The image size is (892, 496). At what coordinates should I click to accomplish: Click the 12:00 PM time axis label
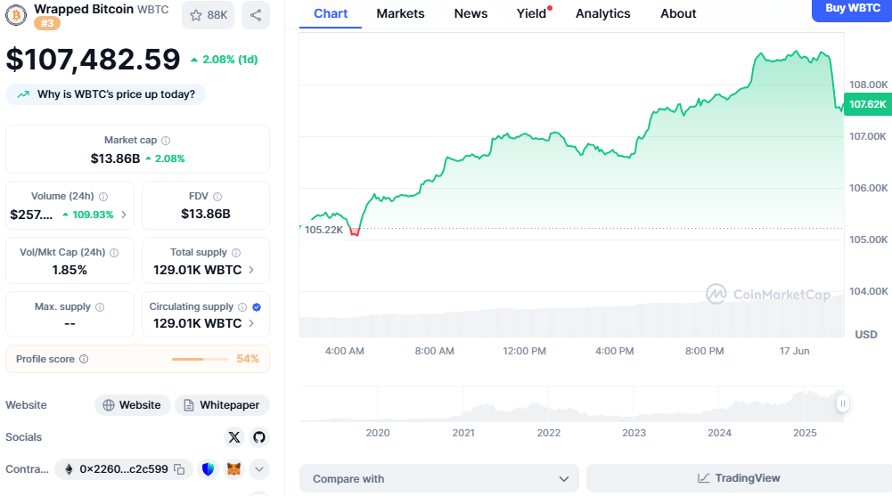click(525, 351)
